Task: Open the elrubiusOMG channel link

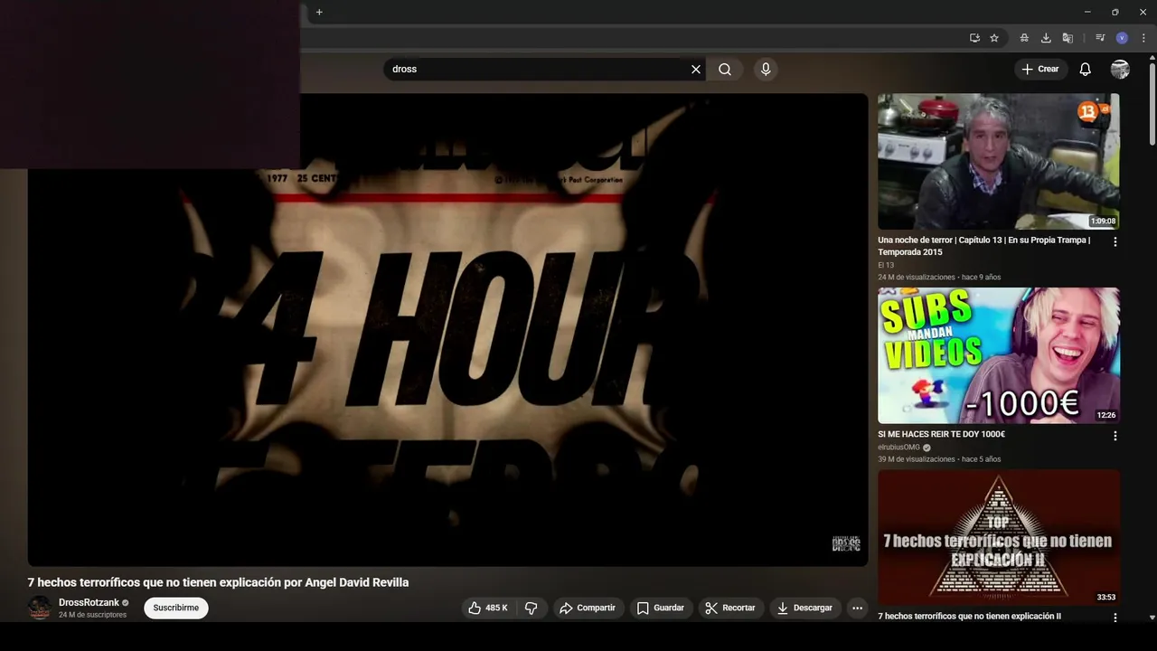Action: pyautogui.click(x=898, y=448)
